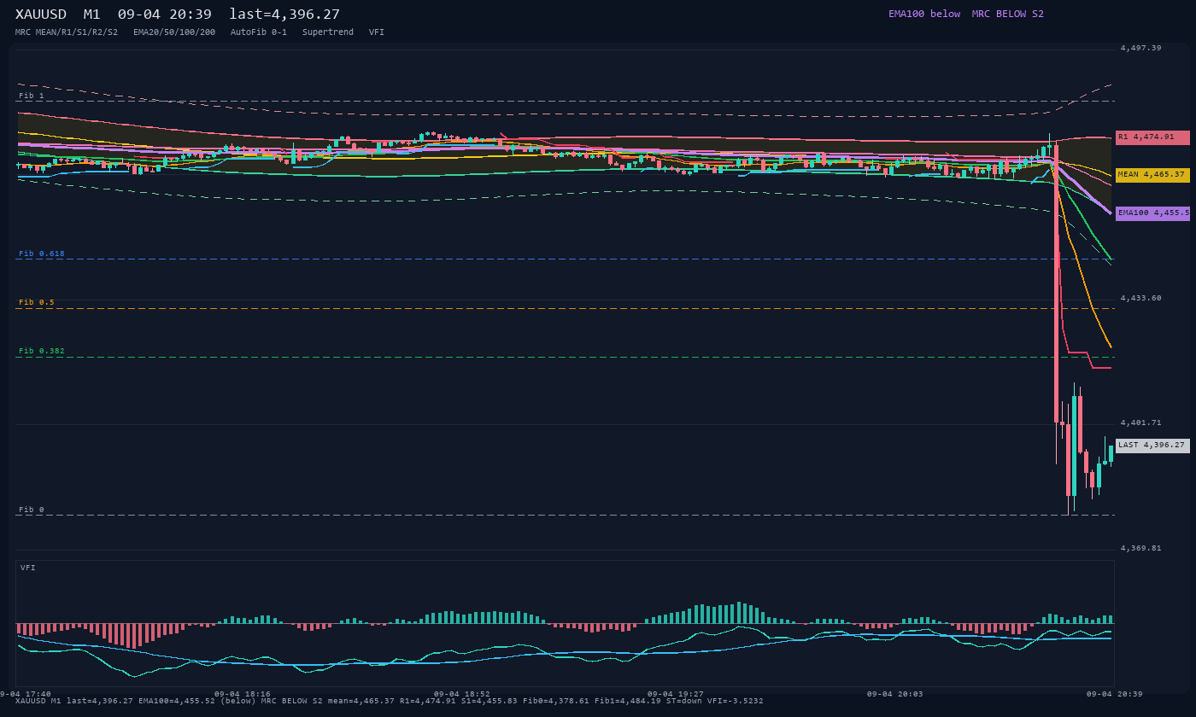Click the Fib 1 level label
Image resolution: width=1196 pixels, height=717 pixels.
pos(32,96)
